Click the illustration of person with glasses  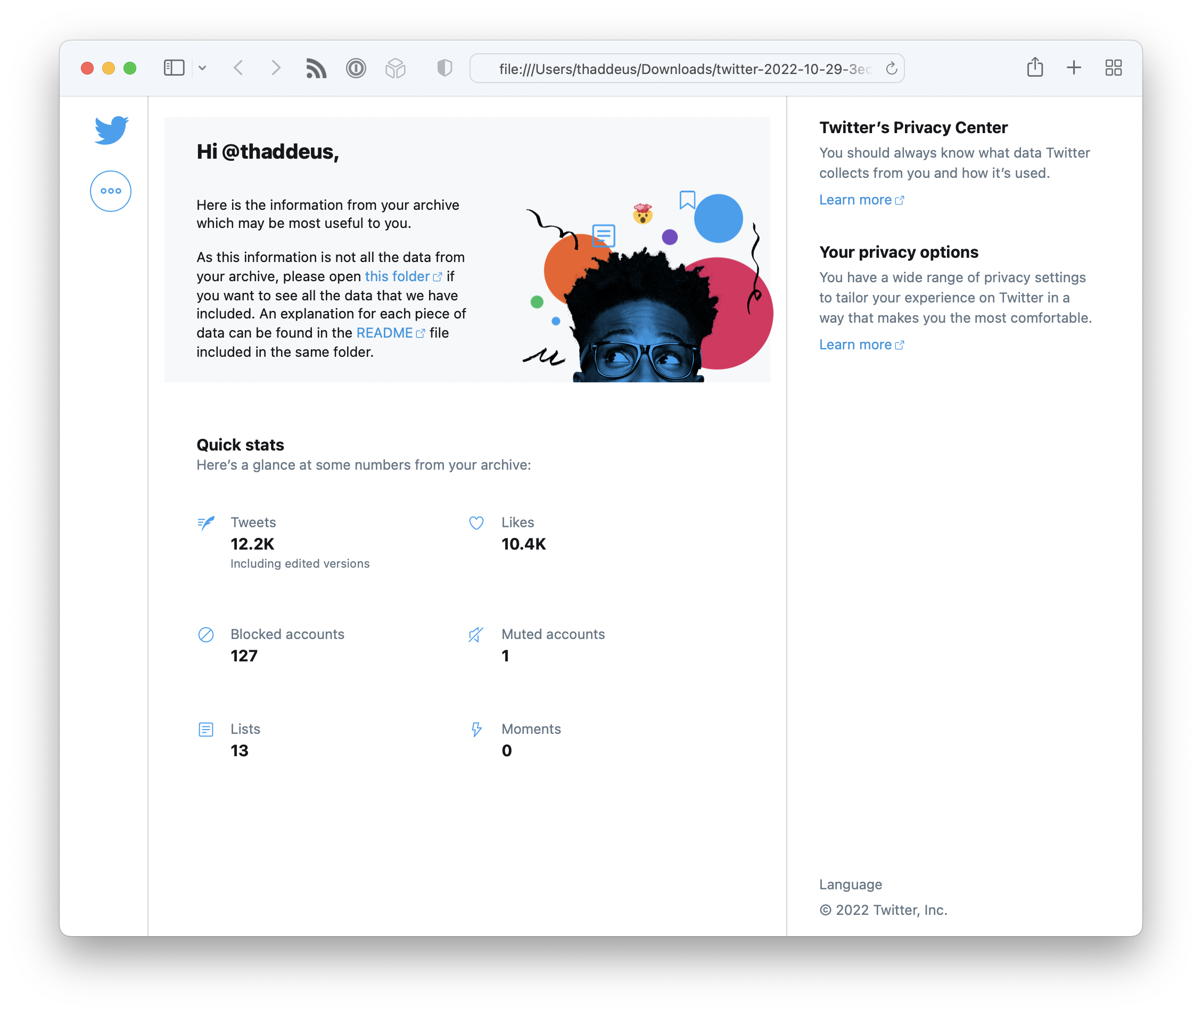[648, 286]
